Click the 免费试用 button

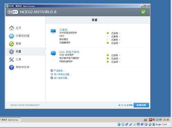141,105
